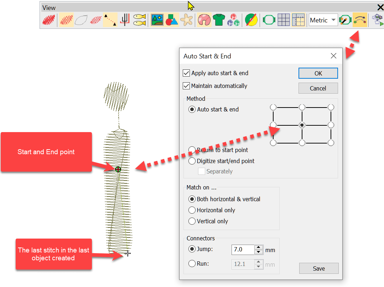This screenshot has width=384, height=287.
Task: Toggle the bitmap picture display icon
Action: (x=157, y=20)
